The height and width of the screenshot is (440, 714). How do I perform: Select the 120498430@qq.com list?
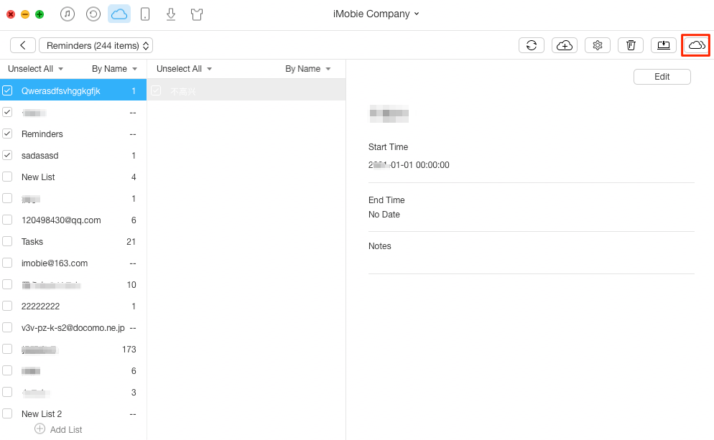(x=61, y=220)
